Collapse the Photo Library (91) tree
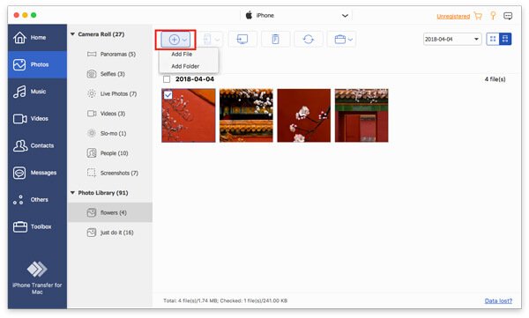The image size is (529, 318). click(72, 193)
